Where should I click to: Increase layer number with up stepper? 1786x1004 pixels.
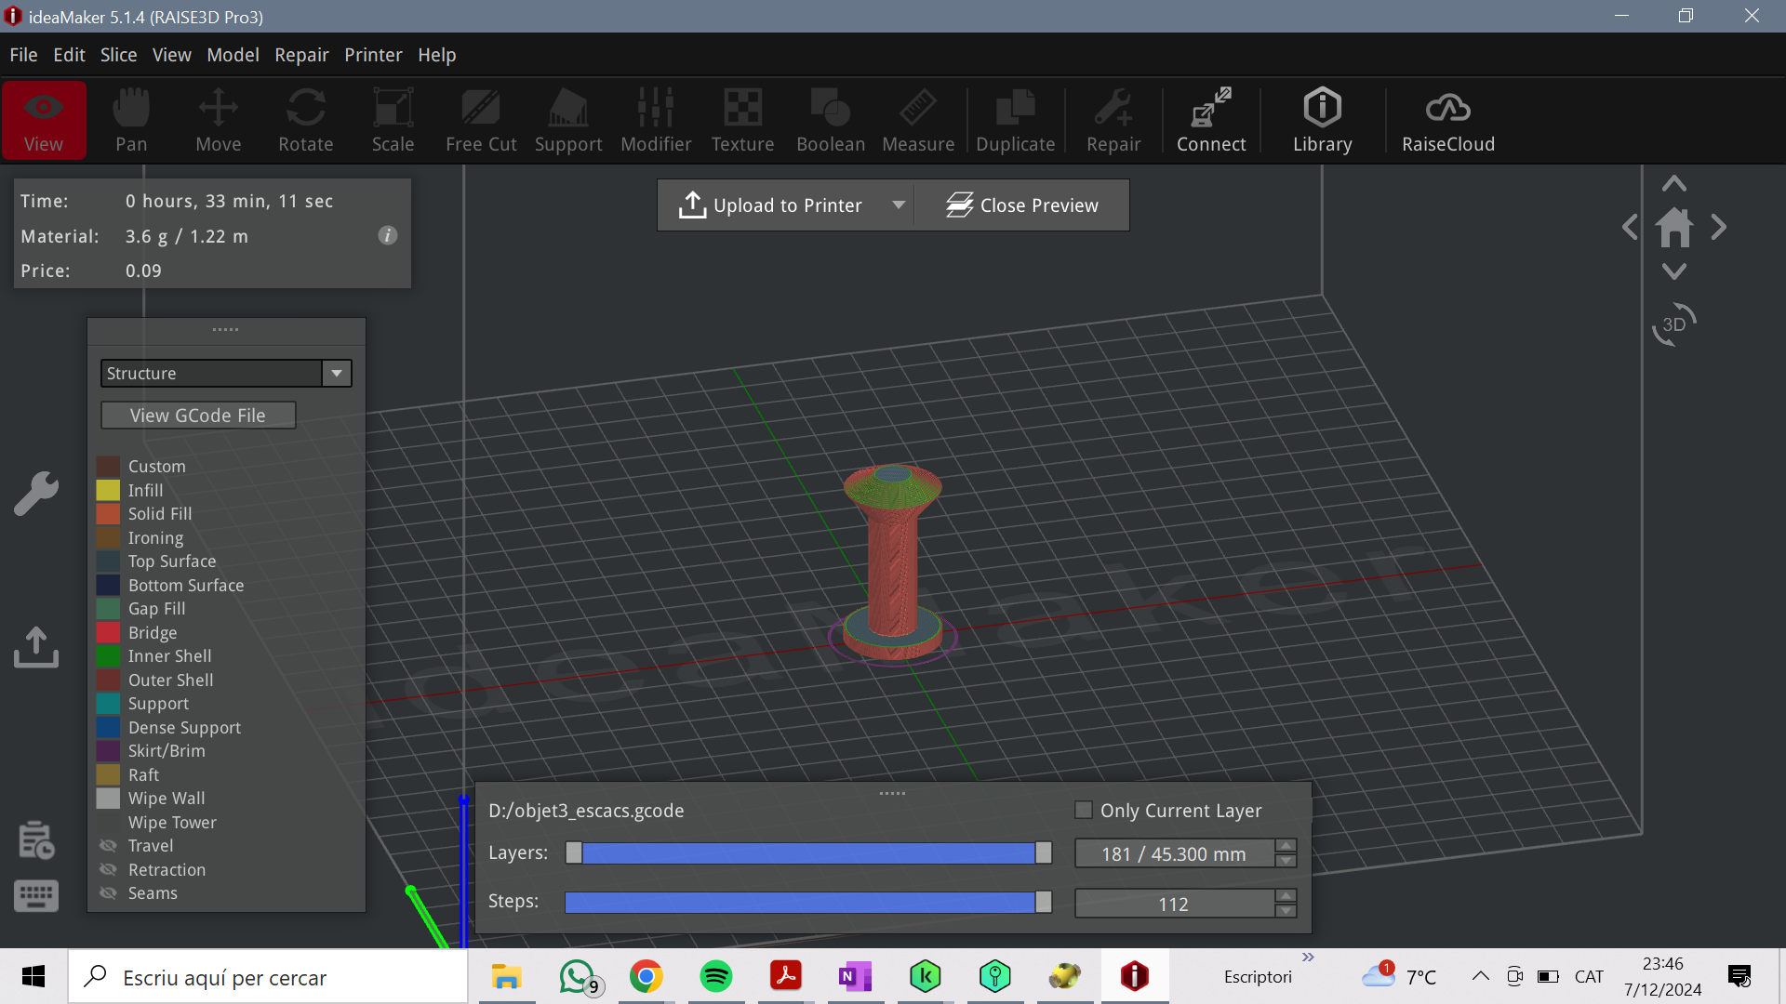point(1286,846)
